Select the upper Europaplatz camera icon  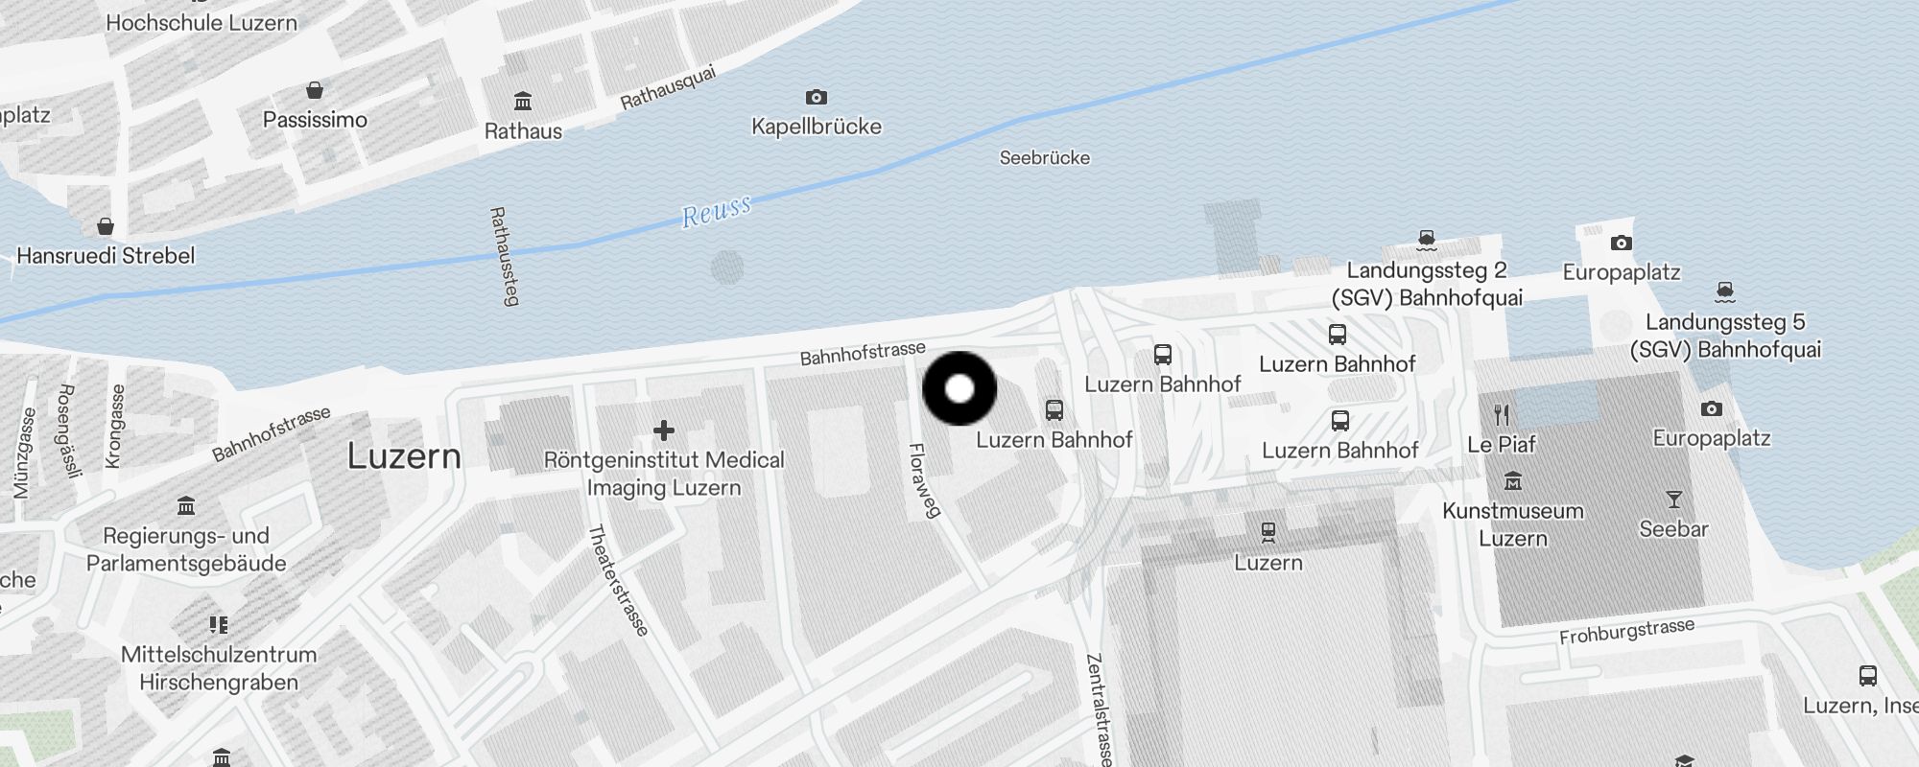click(x=1621, y=243)
